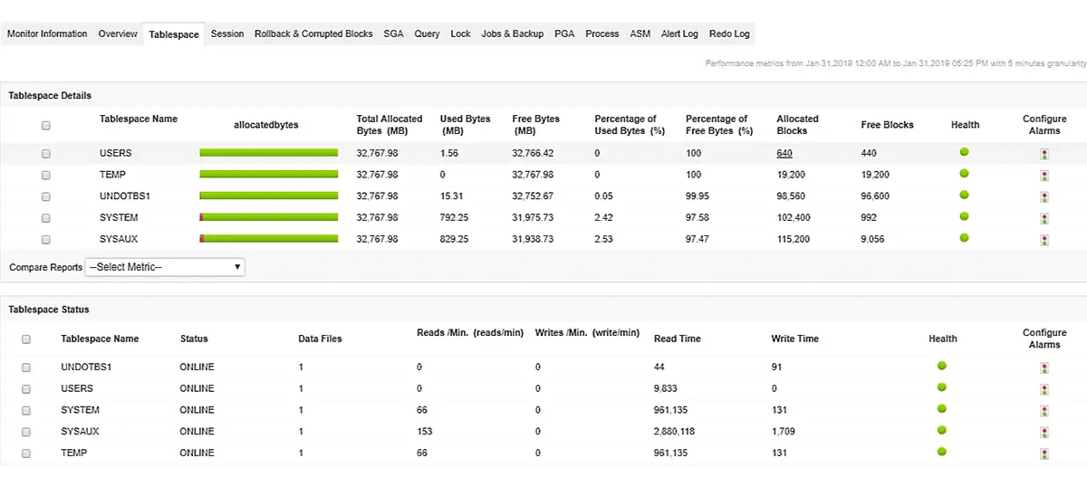
Task: Switch to the Rollback & Corrupted Blocks tab
Action: 313,34
